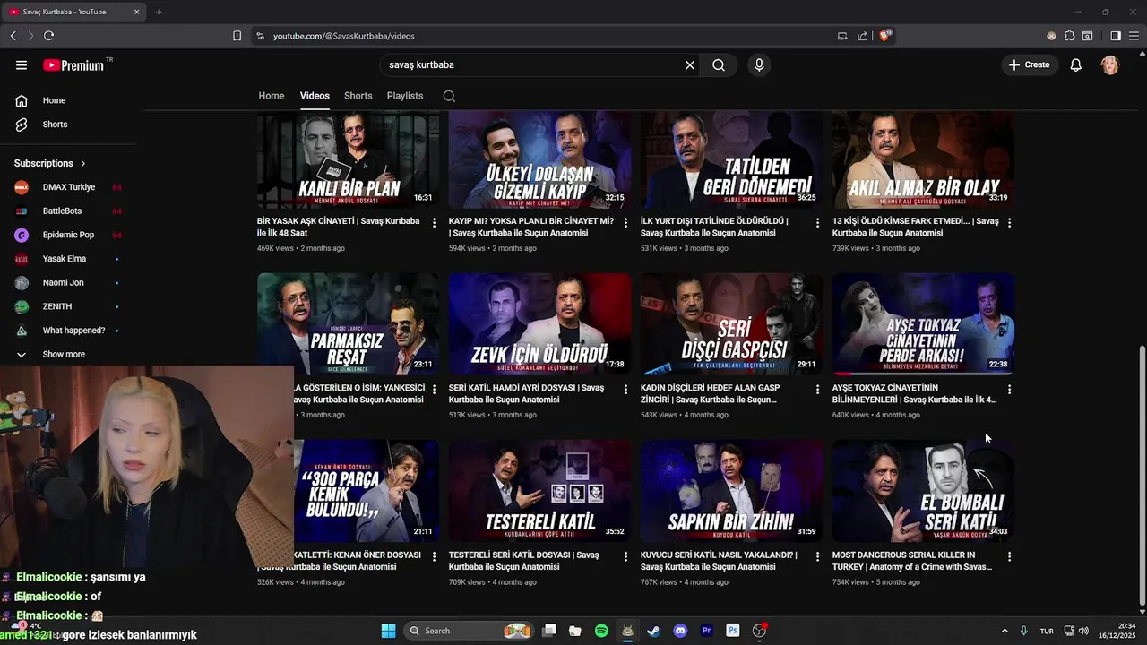Start voice search with microphone icon
1147x645 pixels.
point(759,64)
